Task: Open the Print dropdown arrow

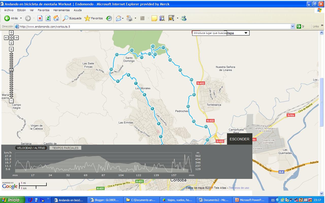Action: coord(135,18)
